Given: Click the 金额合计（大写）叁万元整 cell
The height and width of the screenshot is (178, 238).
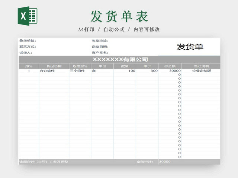Looking at the screenshot, I should tap(77, 162).
